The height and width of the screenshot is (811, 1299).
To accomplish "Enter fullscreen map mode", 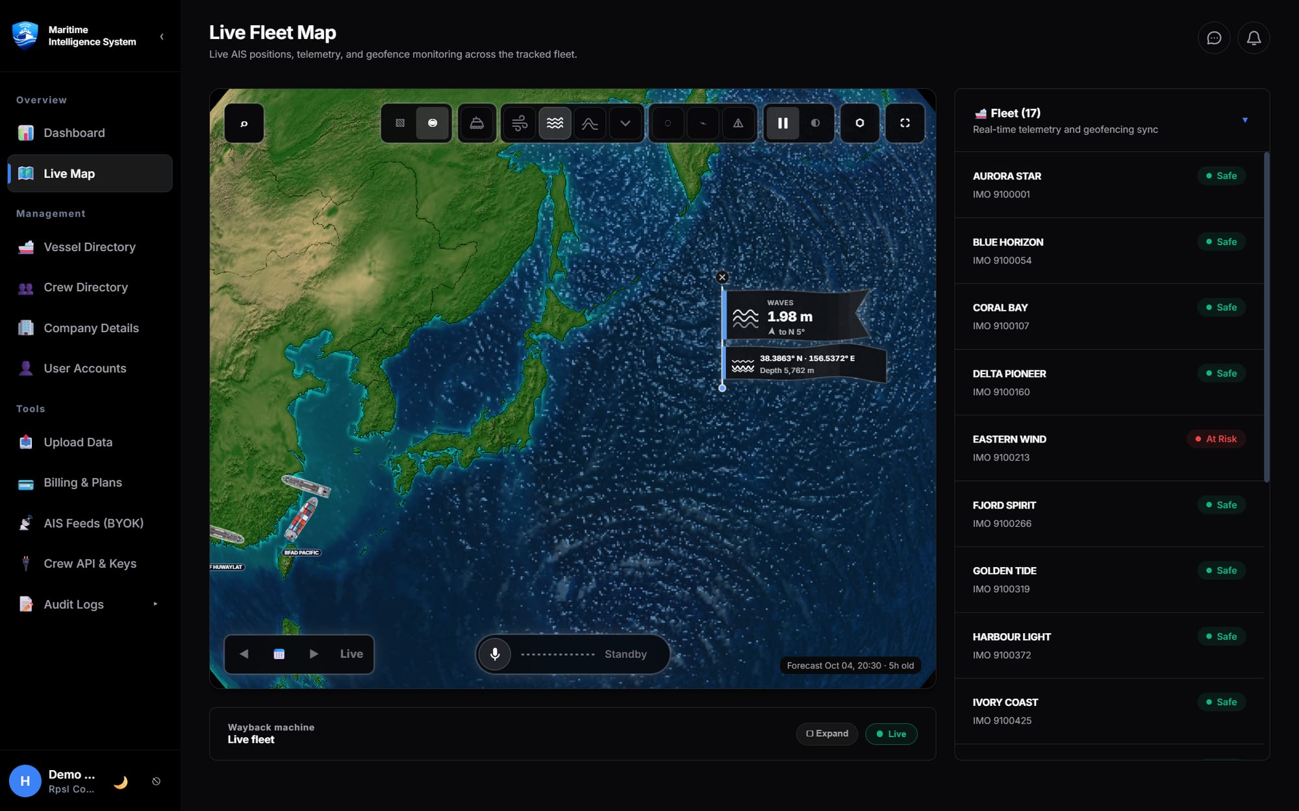I will [x=905, y=123].
